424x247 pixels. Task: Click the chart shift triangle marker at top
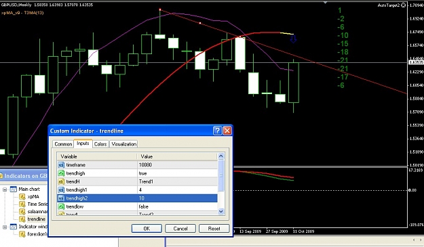[x=326, y=3]
